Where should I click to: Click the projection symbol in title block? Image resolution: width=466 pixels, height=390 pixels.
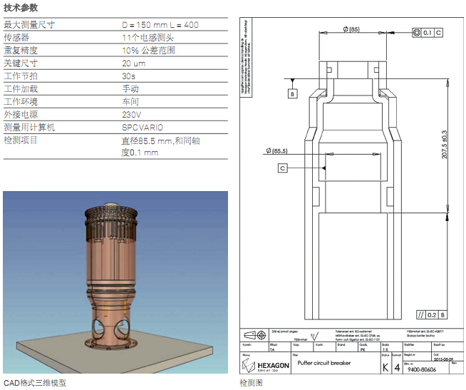pyautogui.click(x=254, y=334)
